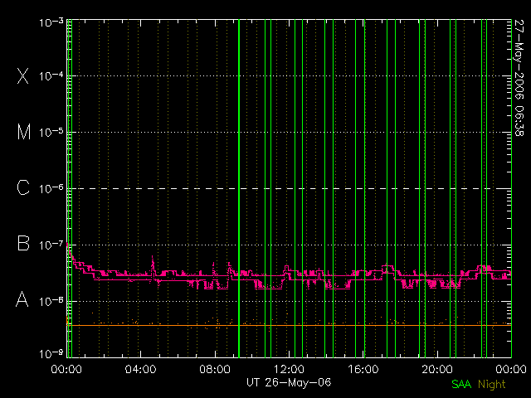Click the 16:00 time axis label
This screenshot has width=531, height=398.
click(363, 369)
